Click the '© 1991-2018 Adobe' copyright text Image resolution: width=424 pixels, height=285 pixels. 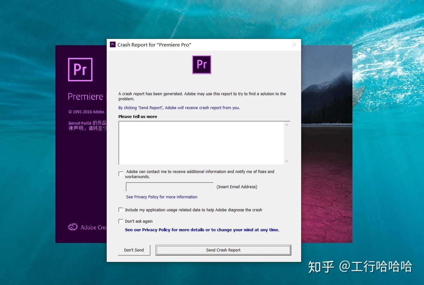(x=87, y=112)
